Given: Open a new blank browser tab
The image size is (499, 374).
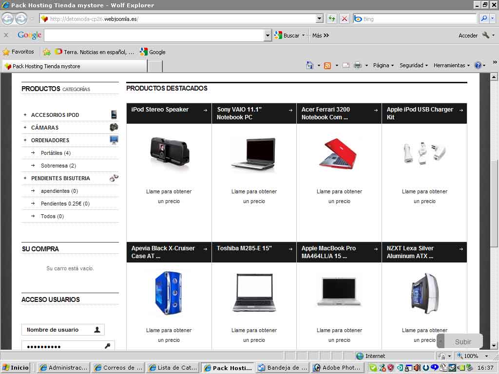Looking at the screenshot, I should point(155,66).
